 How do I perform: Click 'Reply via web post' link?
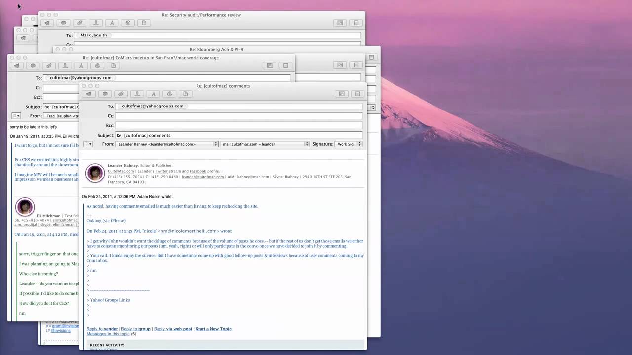pos(173,329)
